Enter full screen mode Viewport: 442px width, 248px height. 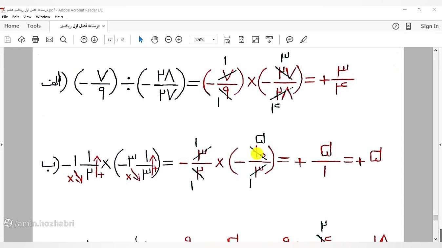point(255,40)
